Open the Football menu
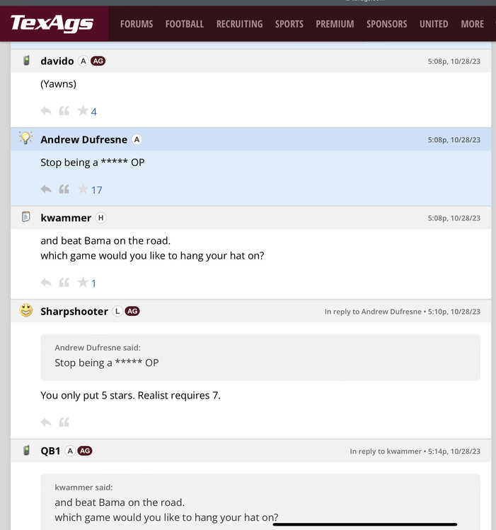Screen dimensions: 496x530 pos(185,24)
